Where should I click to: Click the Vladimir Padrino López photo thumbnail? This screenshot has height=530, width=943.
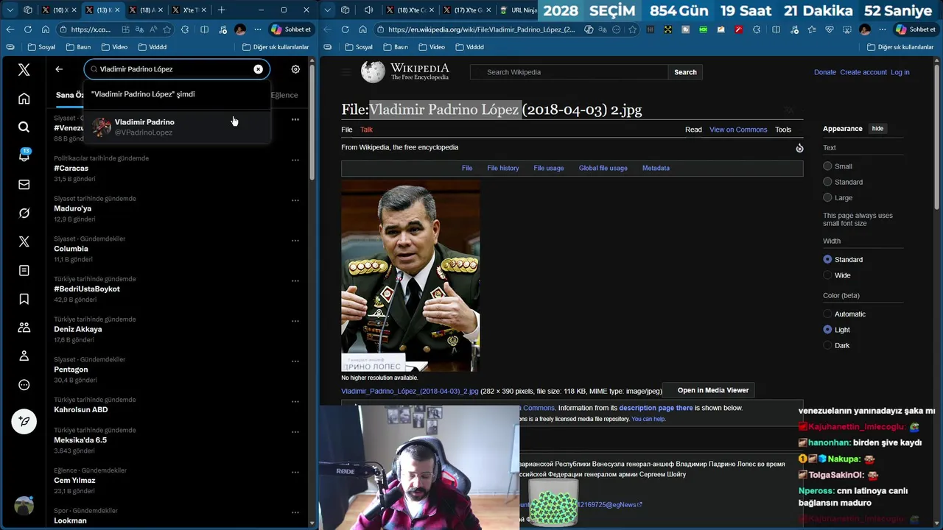tap(410, 276)
